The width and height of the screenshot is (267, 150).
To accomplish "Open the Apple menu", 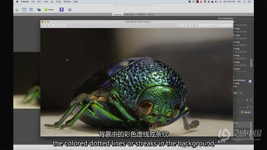I will [17, 2].
